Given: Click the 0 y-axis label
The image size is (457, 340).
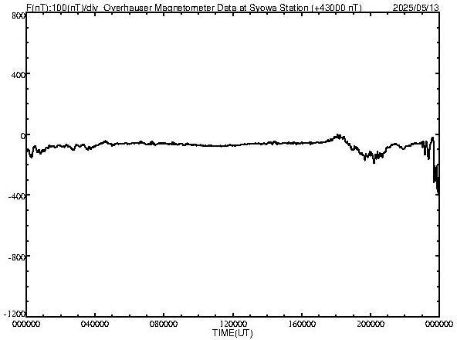Looking at the screenshot, I should click(22, 136).
